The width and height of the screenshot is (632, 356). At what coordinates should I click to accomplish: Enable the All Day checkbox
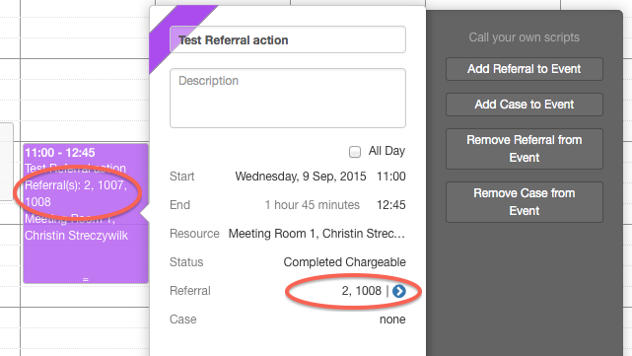pyautogui.click(x=355, y=152)
